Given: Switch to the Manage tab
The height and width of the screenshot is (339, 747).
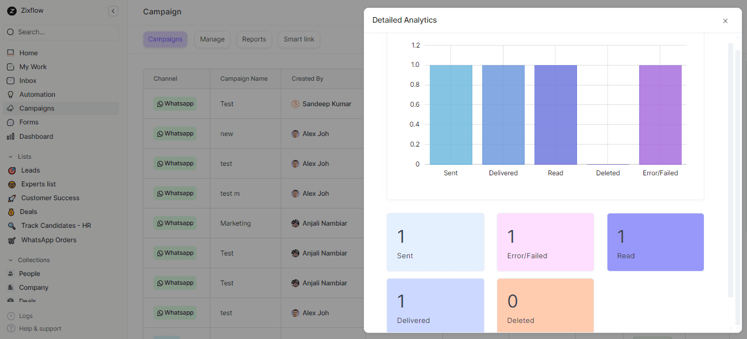Looking at the screenshot, I should (x=212, y=39).
